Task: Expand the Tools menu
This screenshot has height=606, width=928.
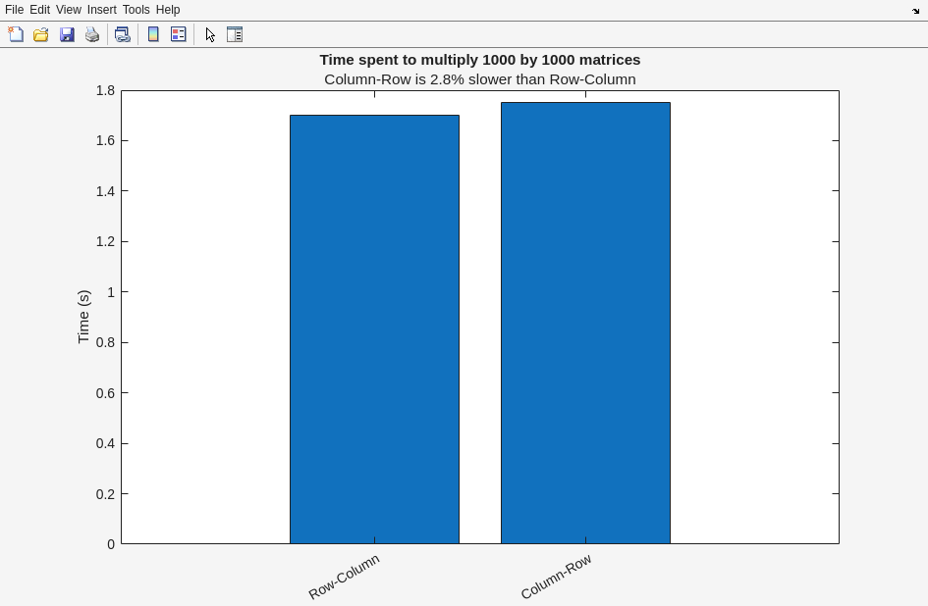Action: click(136, 10)
